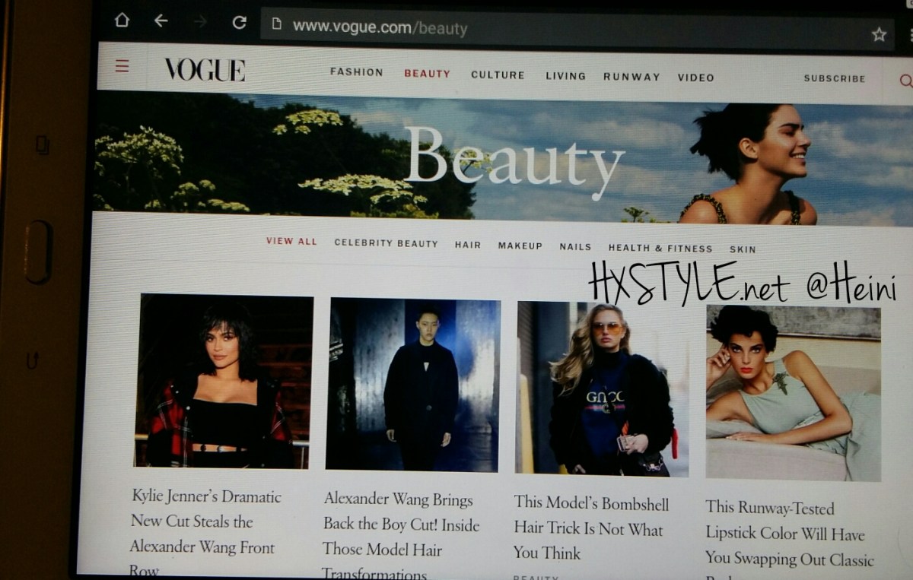The height and width of the screenshot is (580, 913).
Task: Open the search magnifier icon
Action: pyautogui.click(x=905, y=80)
